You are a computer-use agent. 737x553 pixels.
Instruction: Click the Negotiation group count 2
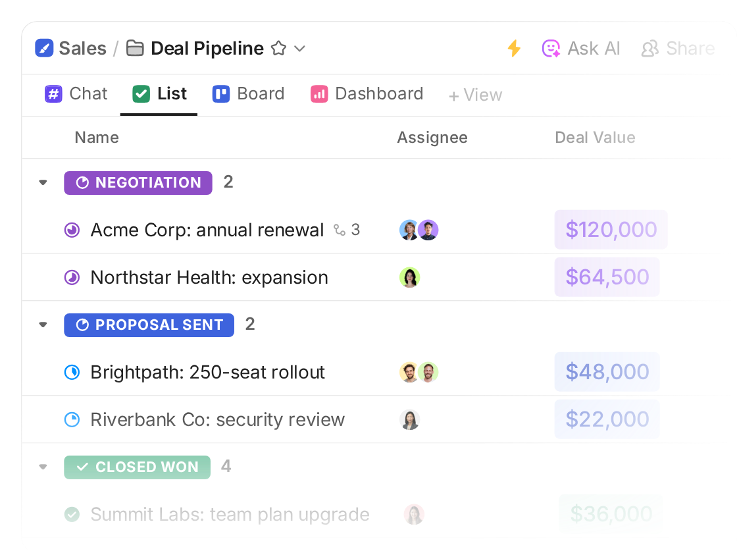tap(228, 182)
